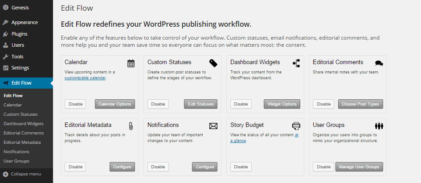Disable the Calendar module
Image resolution: width=421 pixels, height=183 pixels.
[x=75, y=104]
